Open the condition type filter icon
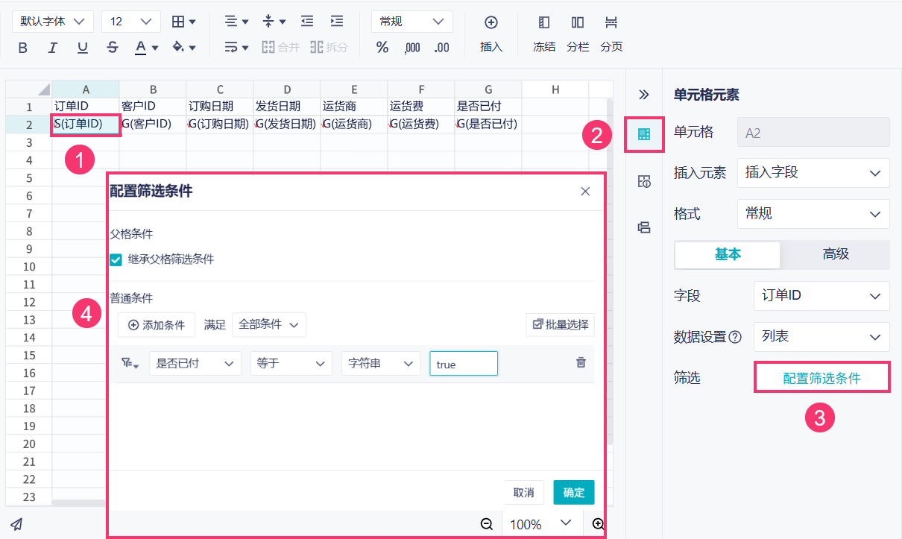902x539 pixels. click(x=131, y=363)
